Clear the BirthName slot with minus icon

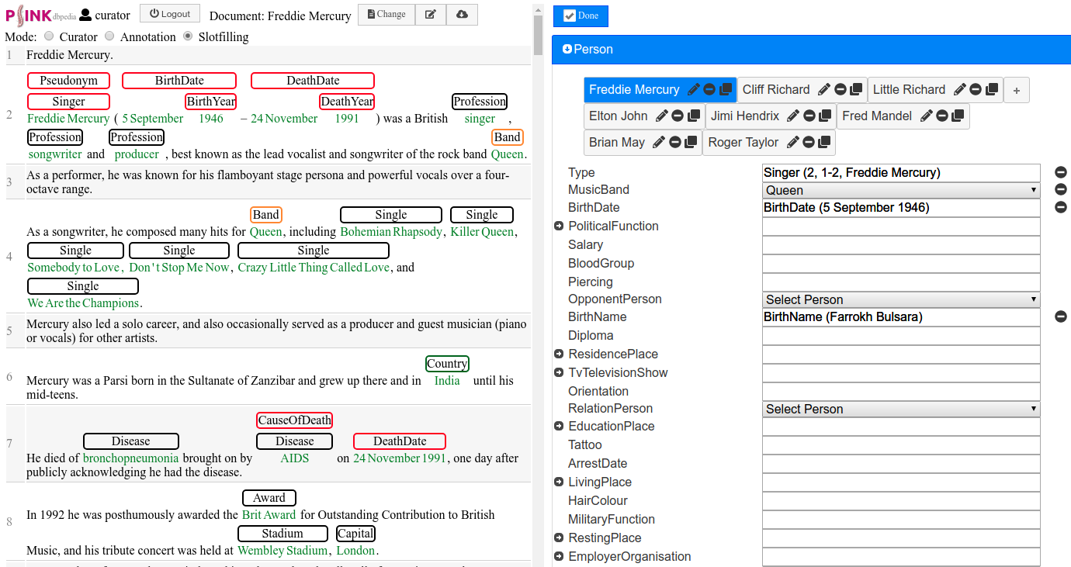coord(1061,316)
